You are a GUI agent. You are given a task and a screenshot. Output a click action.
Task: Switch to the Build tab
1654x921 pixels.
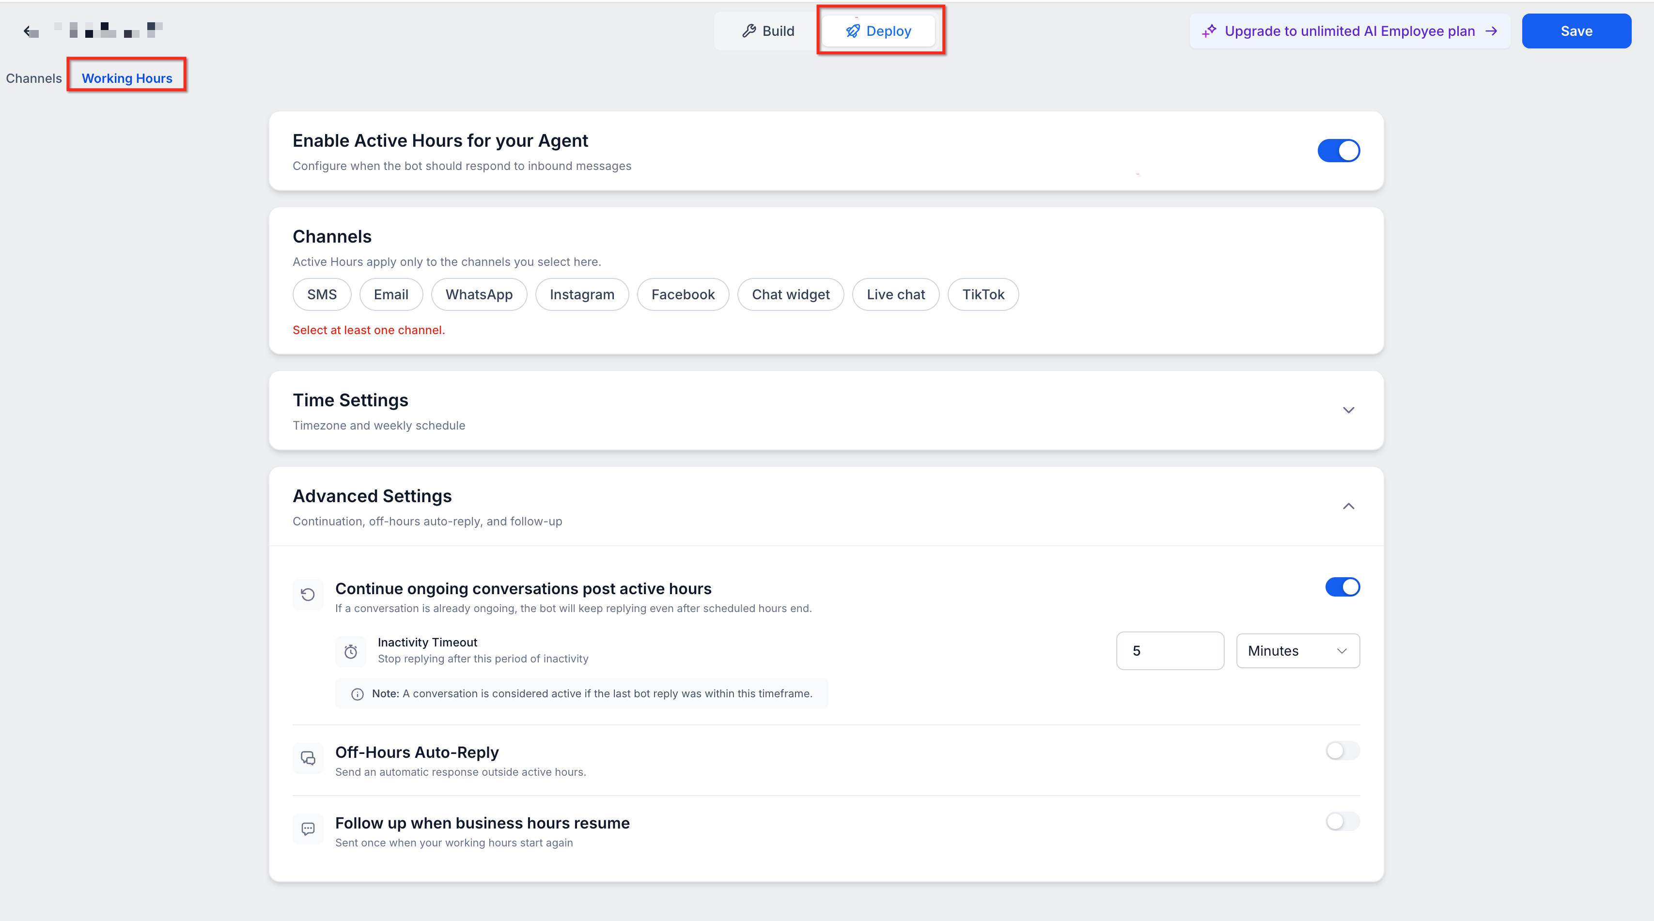[768, 31]
